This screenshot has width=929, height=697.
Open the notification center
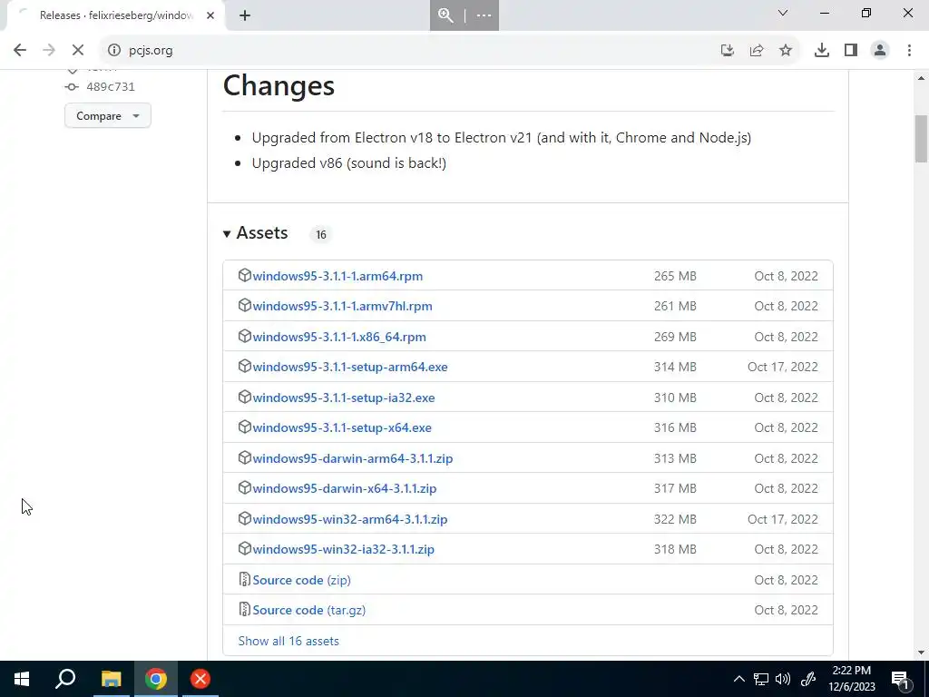[x=900, y=679]
